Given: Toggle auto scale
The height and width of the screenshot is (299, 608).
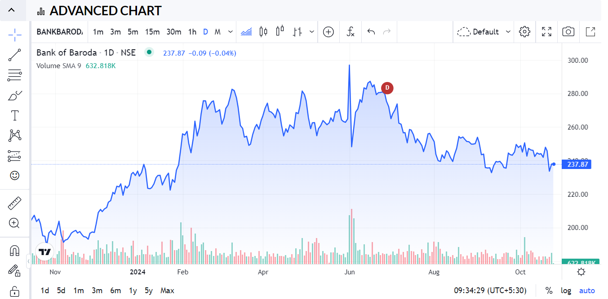Looking at the screenshot, I should point(587,290).
